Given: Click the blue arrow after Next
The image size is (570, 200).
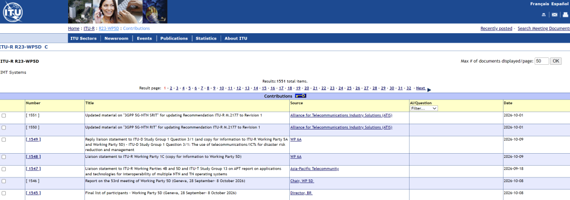Looking at the screenshot, I should (429, 89).
